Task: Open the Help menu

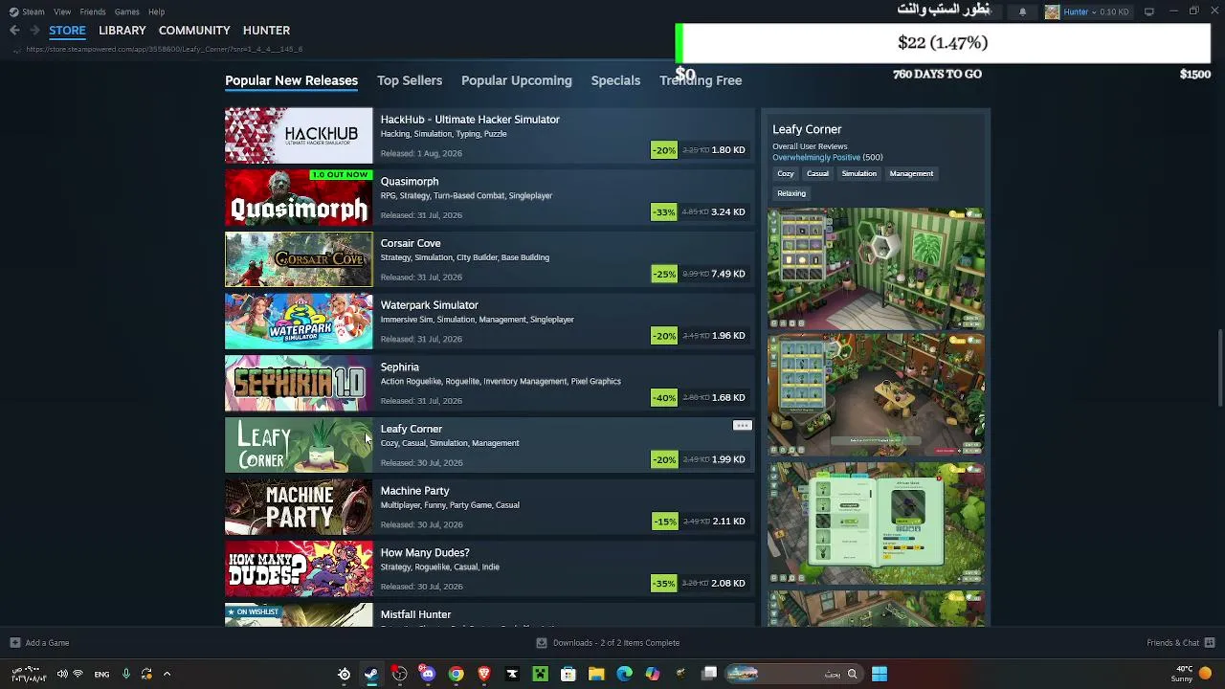Action: click(x=156, y=11)
